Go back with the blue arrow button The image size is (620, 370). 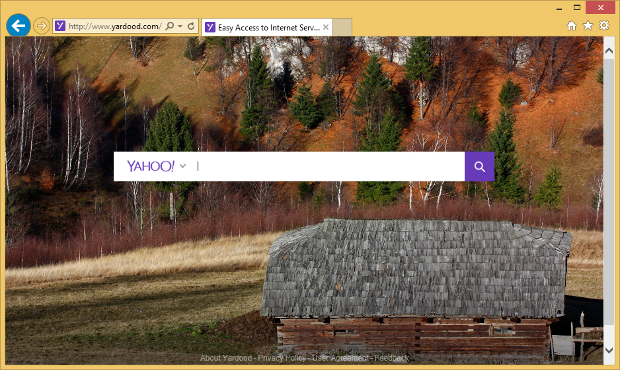coord(19,26)
